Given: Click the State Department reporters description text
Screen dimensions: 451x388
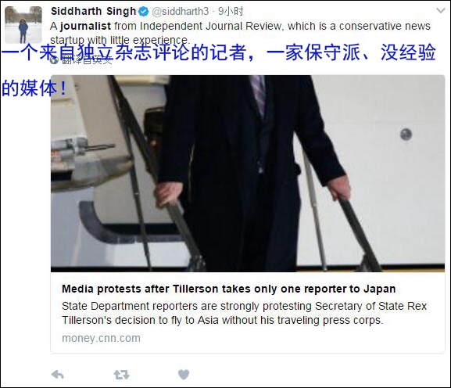Looking at the screenshot, I should pyautogui.click(x=244, y=313).
